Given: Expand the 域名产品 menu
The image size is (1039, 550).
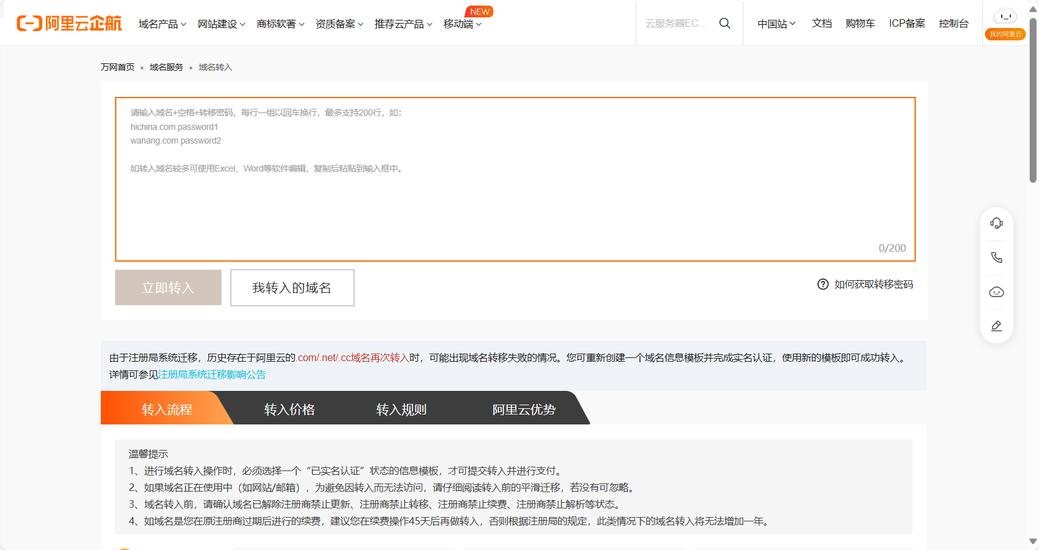Looking at the screenshot, I should pyautogui.click(x=162, y=24).
